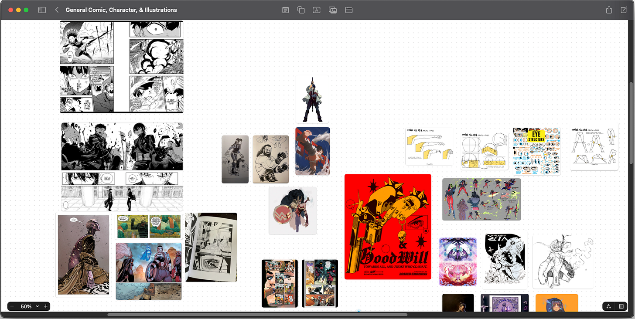Open the shapes library icon
The image size is (635, 319).
click(301, 10)
